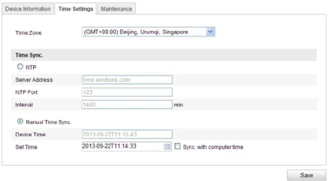This screenshot has width=328, height=181.
Task: Open the Maintenance tab
Action: [117, 9]
